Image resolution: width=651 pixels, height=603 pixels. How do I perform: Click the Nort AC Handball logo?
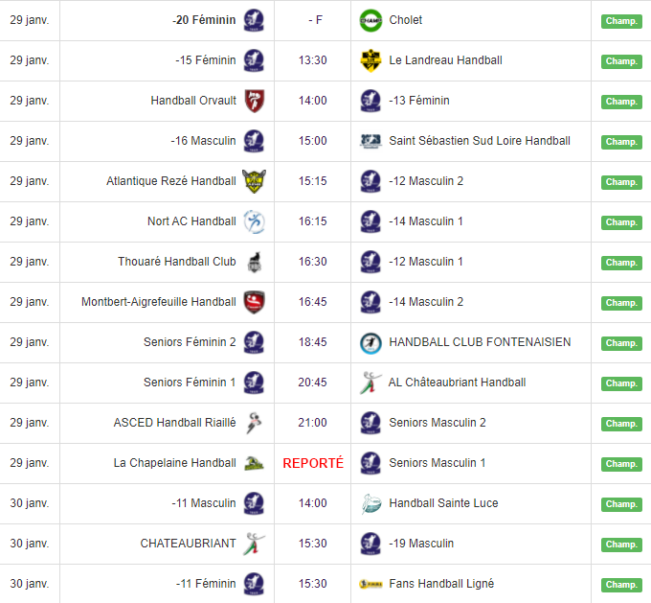[x=254, y=221]
